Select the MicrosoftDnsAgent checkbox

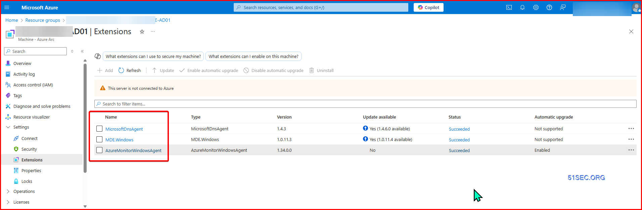pyautogui.click(x=99, y=129)
